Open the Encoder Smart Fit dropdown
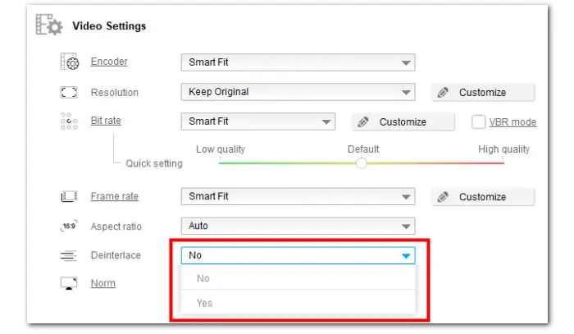The image size is (574, 334). 298,62
